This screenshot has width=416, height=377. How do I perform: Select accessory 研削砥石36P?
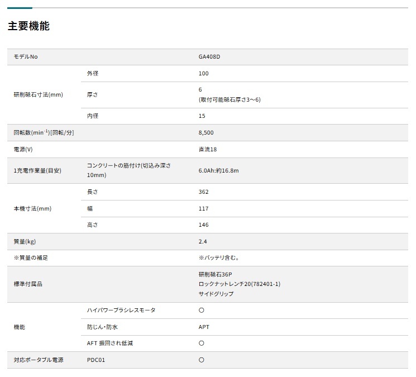click(215, 275)
